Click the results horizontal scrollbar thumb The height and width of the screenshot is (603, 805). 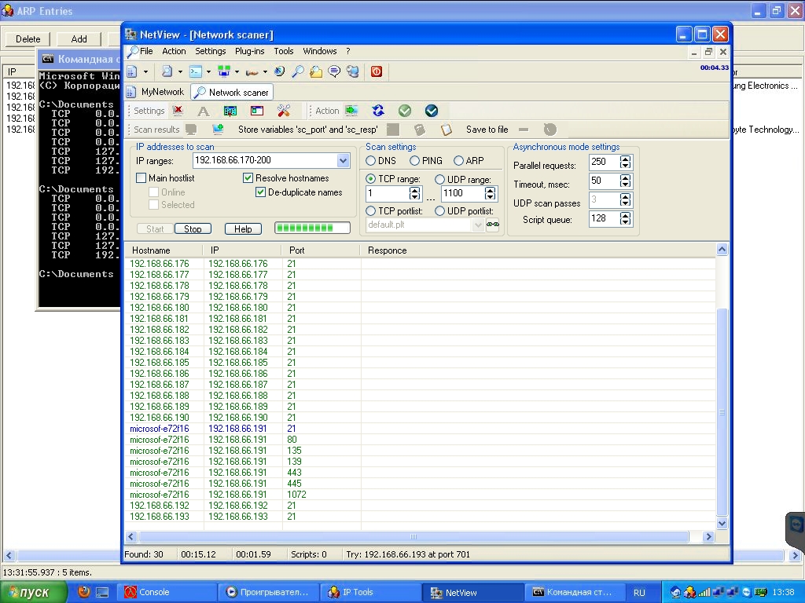tap(414, 537)
